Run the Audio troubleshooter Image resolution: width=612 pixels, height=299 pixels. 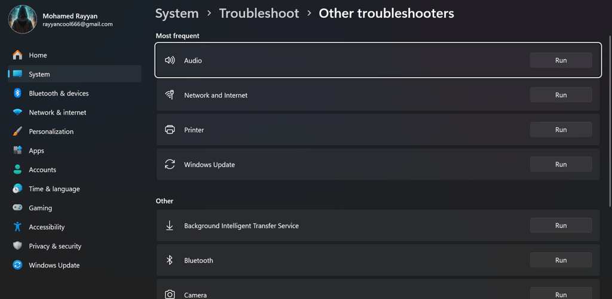pos(561,60)
